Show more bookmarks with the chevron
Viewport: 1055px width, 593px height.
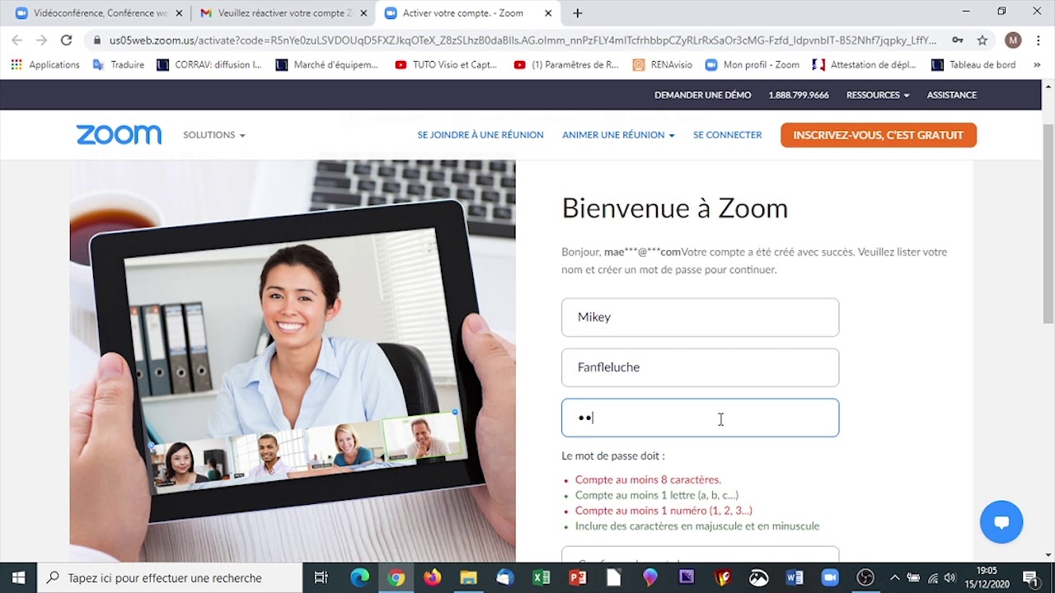1037,64
